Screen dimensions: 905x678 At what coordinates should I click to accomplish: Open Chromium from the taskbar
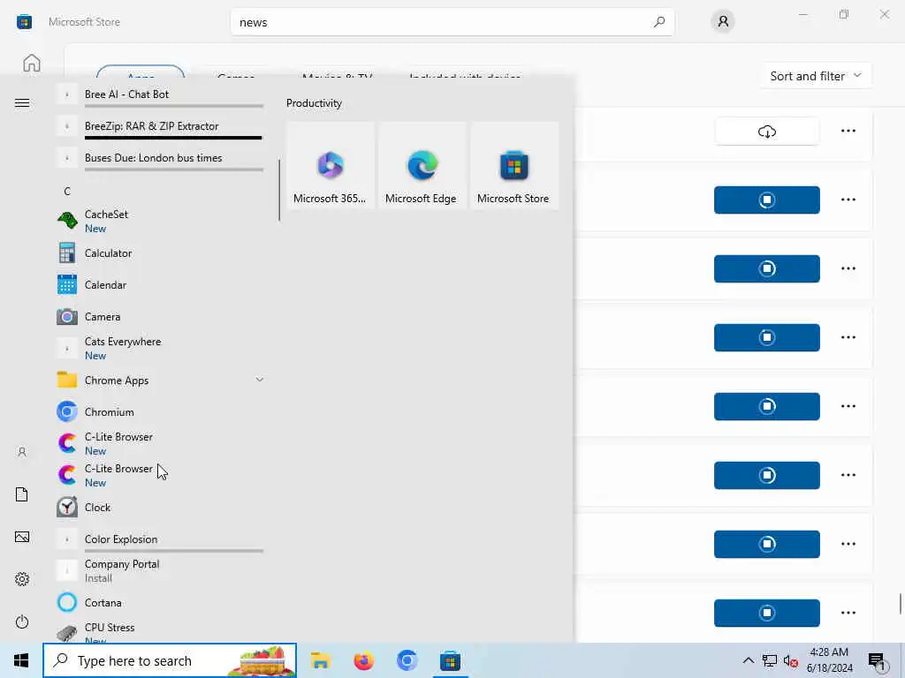(407, 660)
